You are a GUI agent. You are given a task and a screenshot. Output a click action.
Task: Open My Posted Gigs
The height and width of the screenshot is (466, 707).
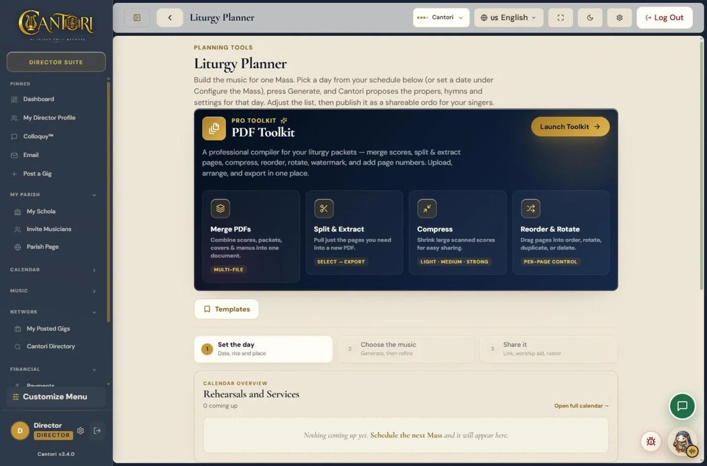[x=48, y=329]
